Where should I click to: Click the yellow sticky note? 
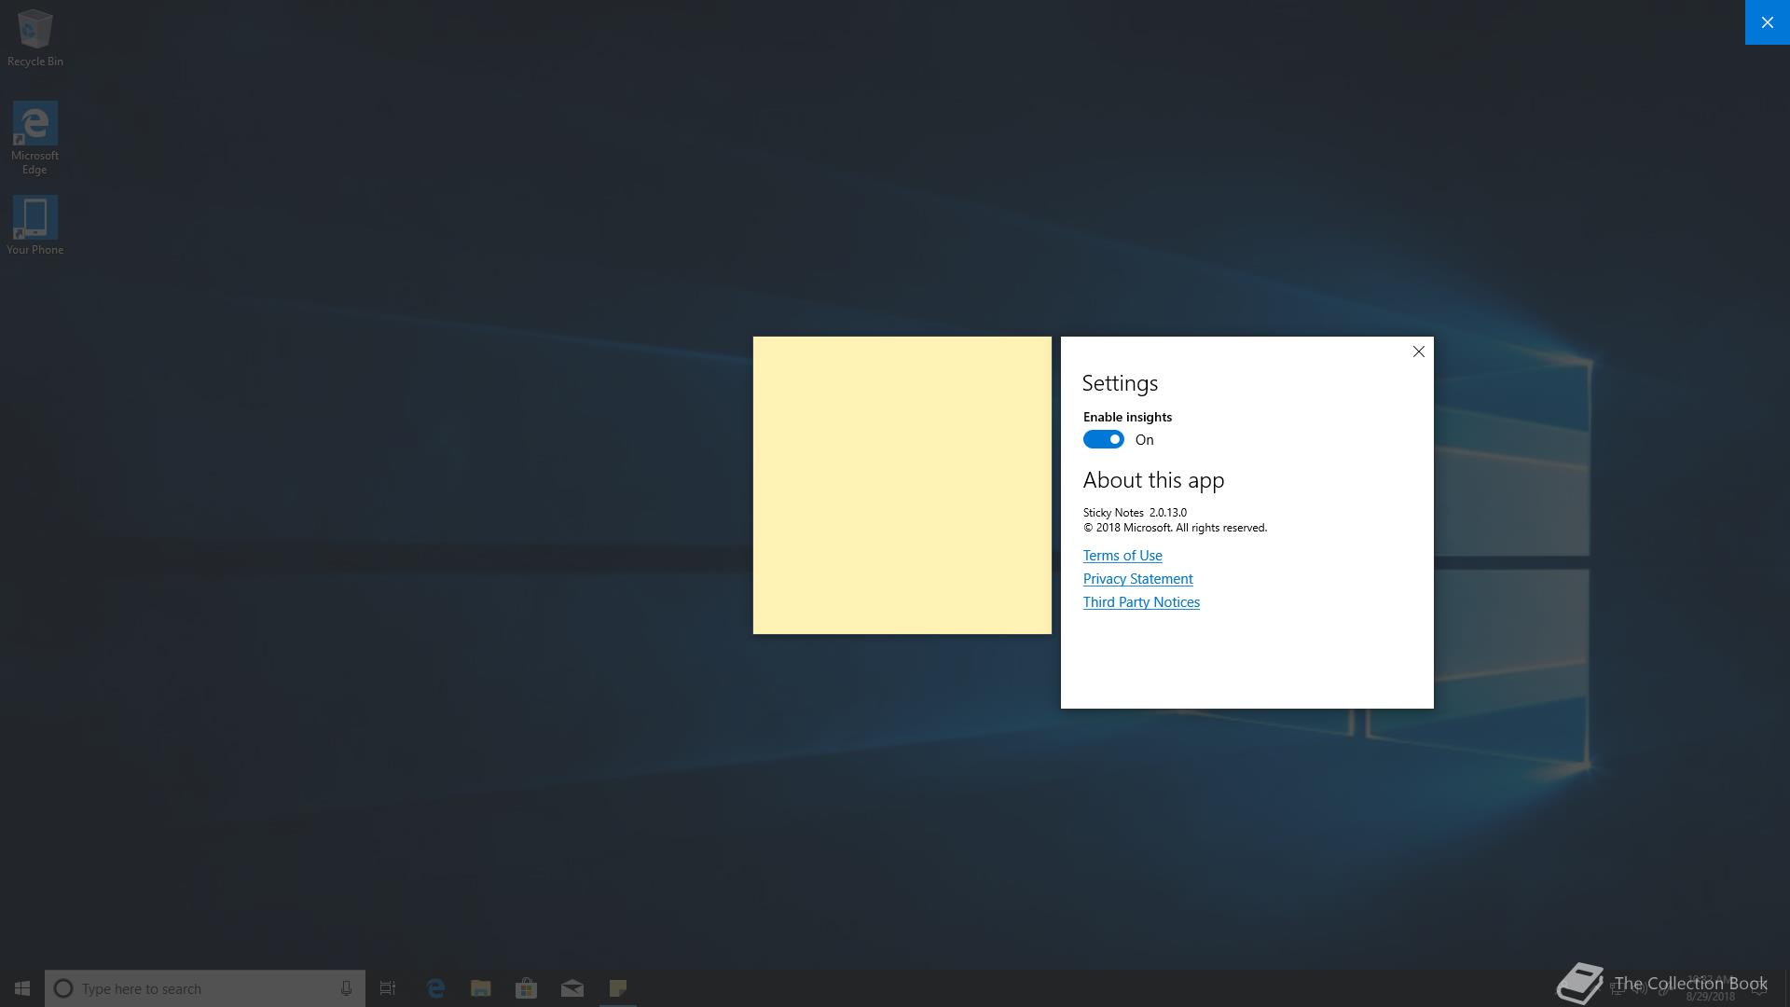[x=902, y=485]
